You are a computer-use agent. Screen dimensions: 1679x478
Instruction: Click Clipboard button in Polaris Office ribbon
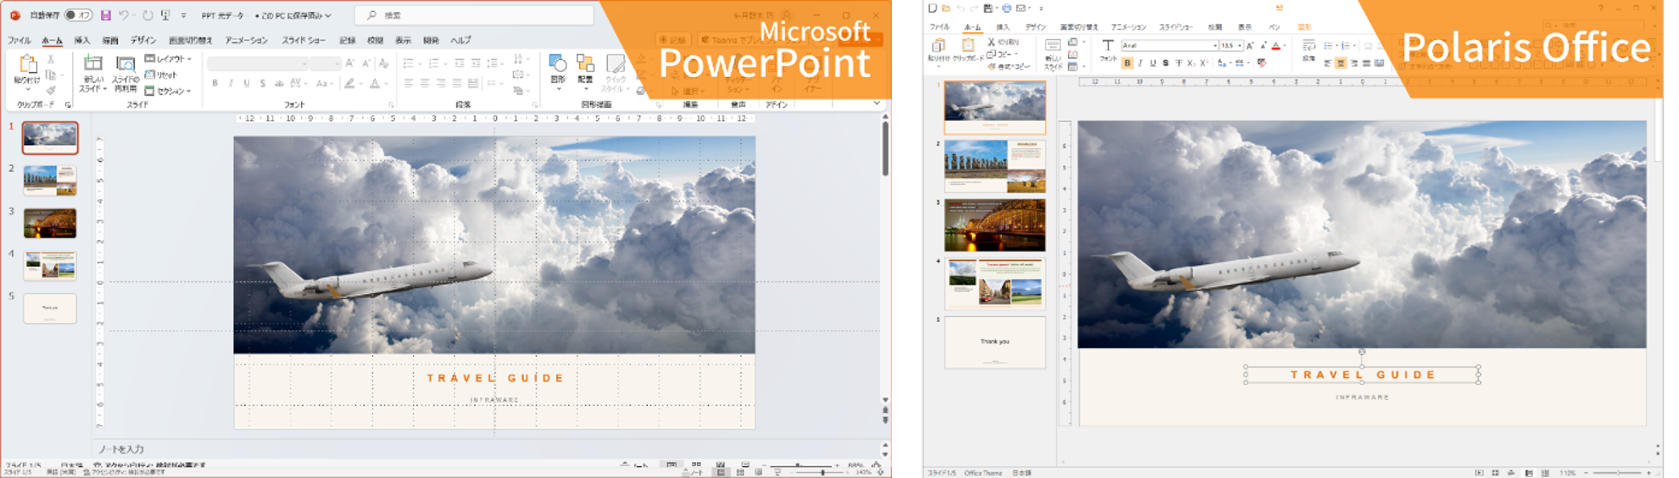tap(968, 50)
